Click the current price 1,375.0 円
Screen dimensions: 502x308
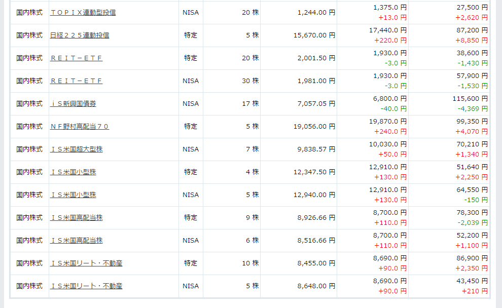click(x=390, y=8)
